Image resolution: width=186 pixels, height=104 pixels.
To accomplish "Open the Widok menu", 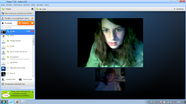I will (33, 5).
